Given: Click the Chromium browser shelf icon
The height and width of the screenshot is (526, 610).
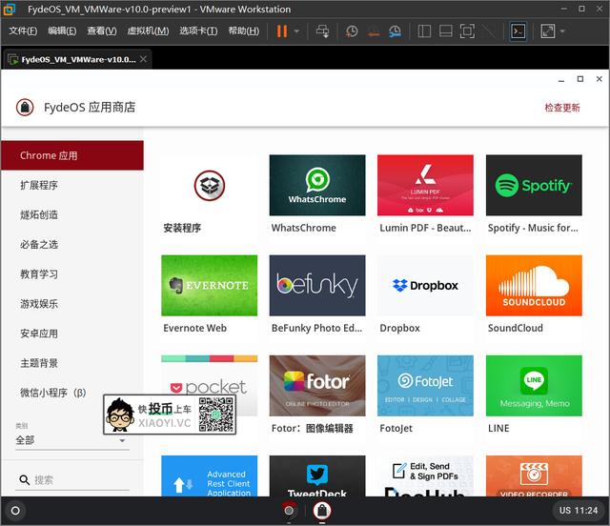Looking at the screenshot, I should tap(289, 510).
